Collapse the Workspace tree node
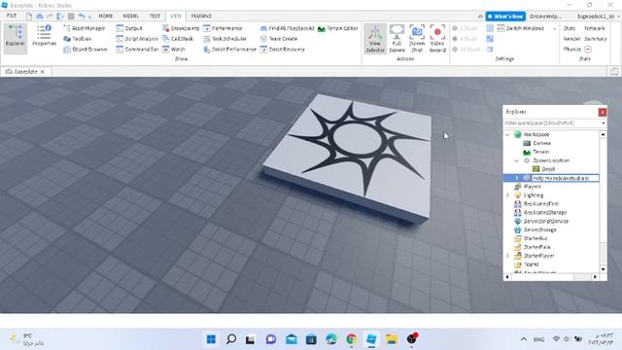This screenshot has width=622, height=350. pyautogui.click(x=507, y=134)
